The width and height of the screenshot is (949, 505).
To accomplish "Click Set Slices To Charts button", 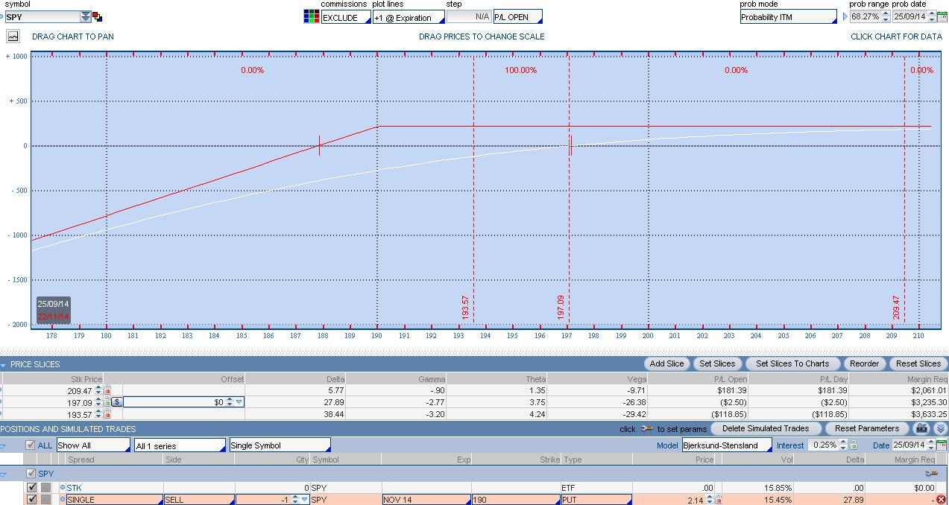I will pyautogui.click(x=792, y=363).
